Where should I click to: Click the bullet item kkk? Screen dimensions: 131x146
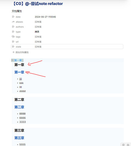[x=21, y=83]
